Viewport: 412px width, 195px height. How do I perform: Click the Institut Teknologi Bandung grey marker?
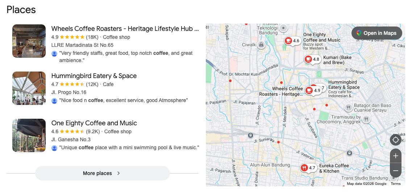[x=283, y=28]
